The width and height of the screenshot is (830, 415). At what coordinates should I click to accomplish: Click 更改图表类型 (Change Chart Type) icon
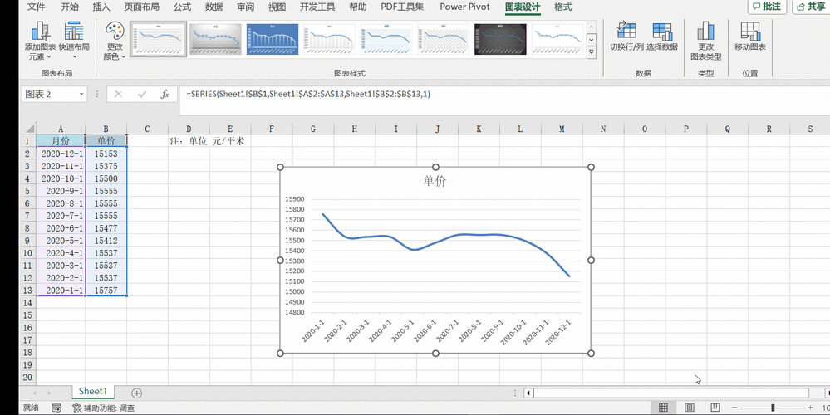pos(706,31)
